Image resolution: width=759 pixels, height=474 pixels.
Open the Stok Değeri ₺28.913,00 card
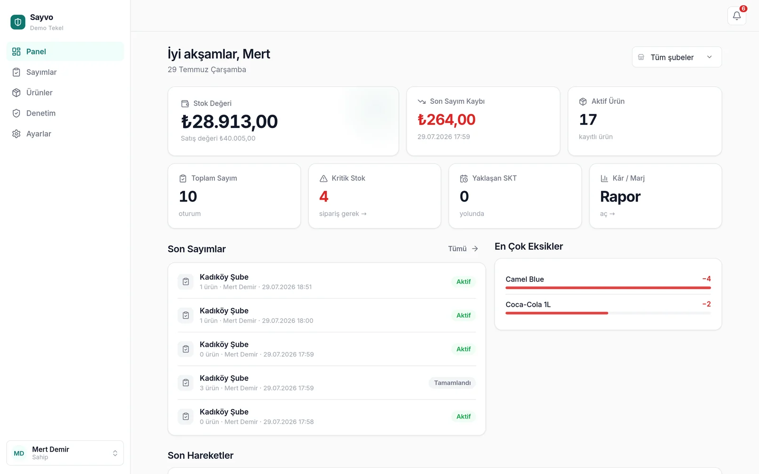[283, 121]
